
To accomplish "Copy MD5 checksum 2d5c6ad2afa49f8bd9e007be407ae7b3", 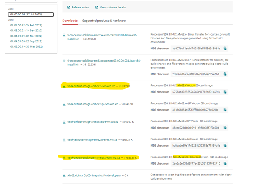I will pyautogui.click(x=225, y=74).
